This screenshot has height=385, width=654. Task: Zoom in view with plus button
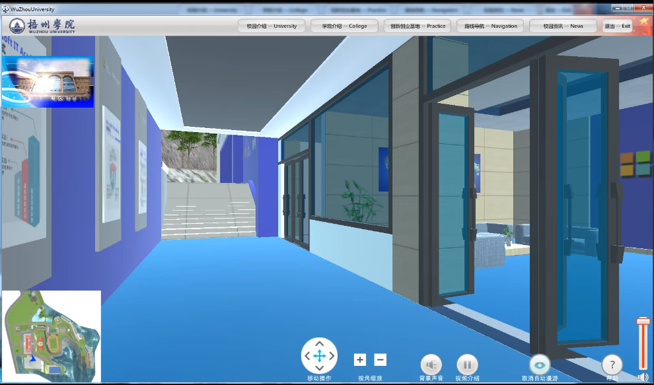(x=360, y=360)
